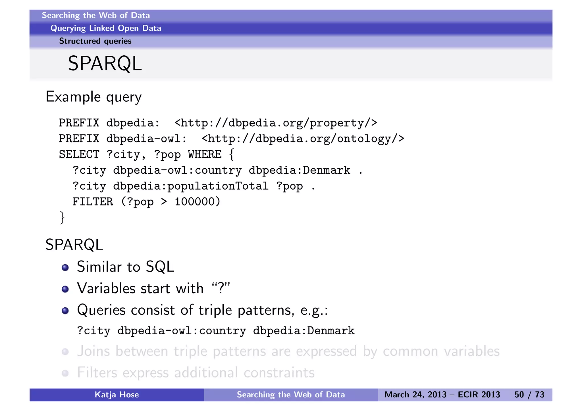Click the slide title 'SPARQL'
582x411 pixels.
click(x=105, y=63)
